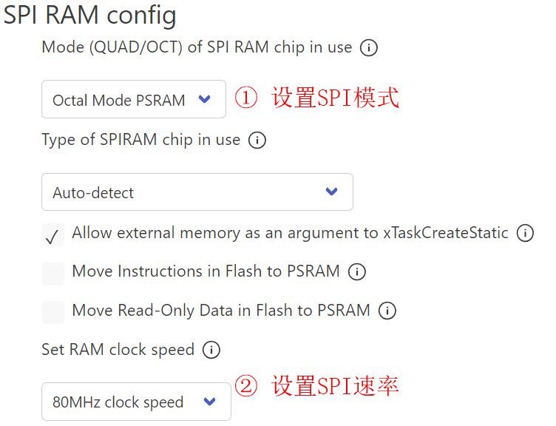Image resolution: width=556 pixels, height=426 pixels.
Task: Click the 'Set RAM clock speed' label text
Action: [118, 349]
